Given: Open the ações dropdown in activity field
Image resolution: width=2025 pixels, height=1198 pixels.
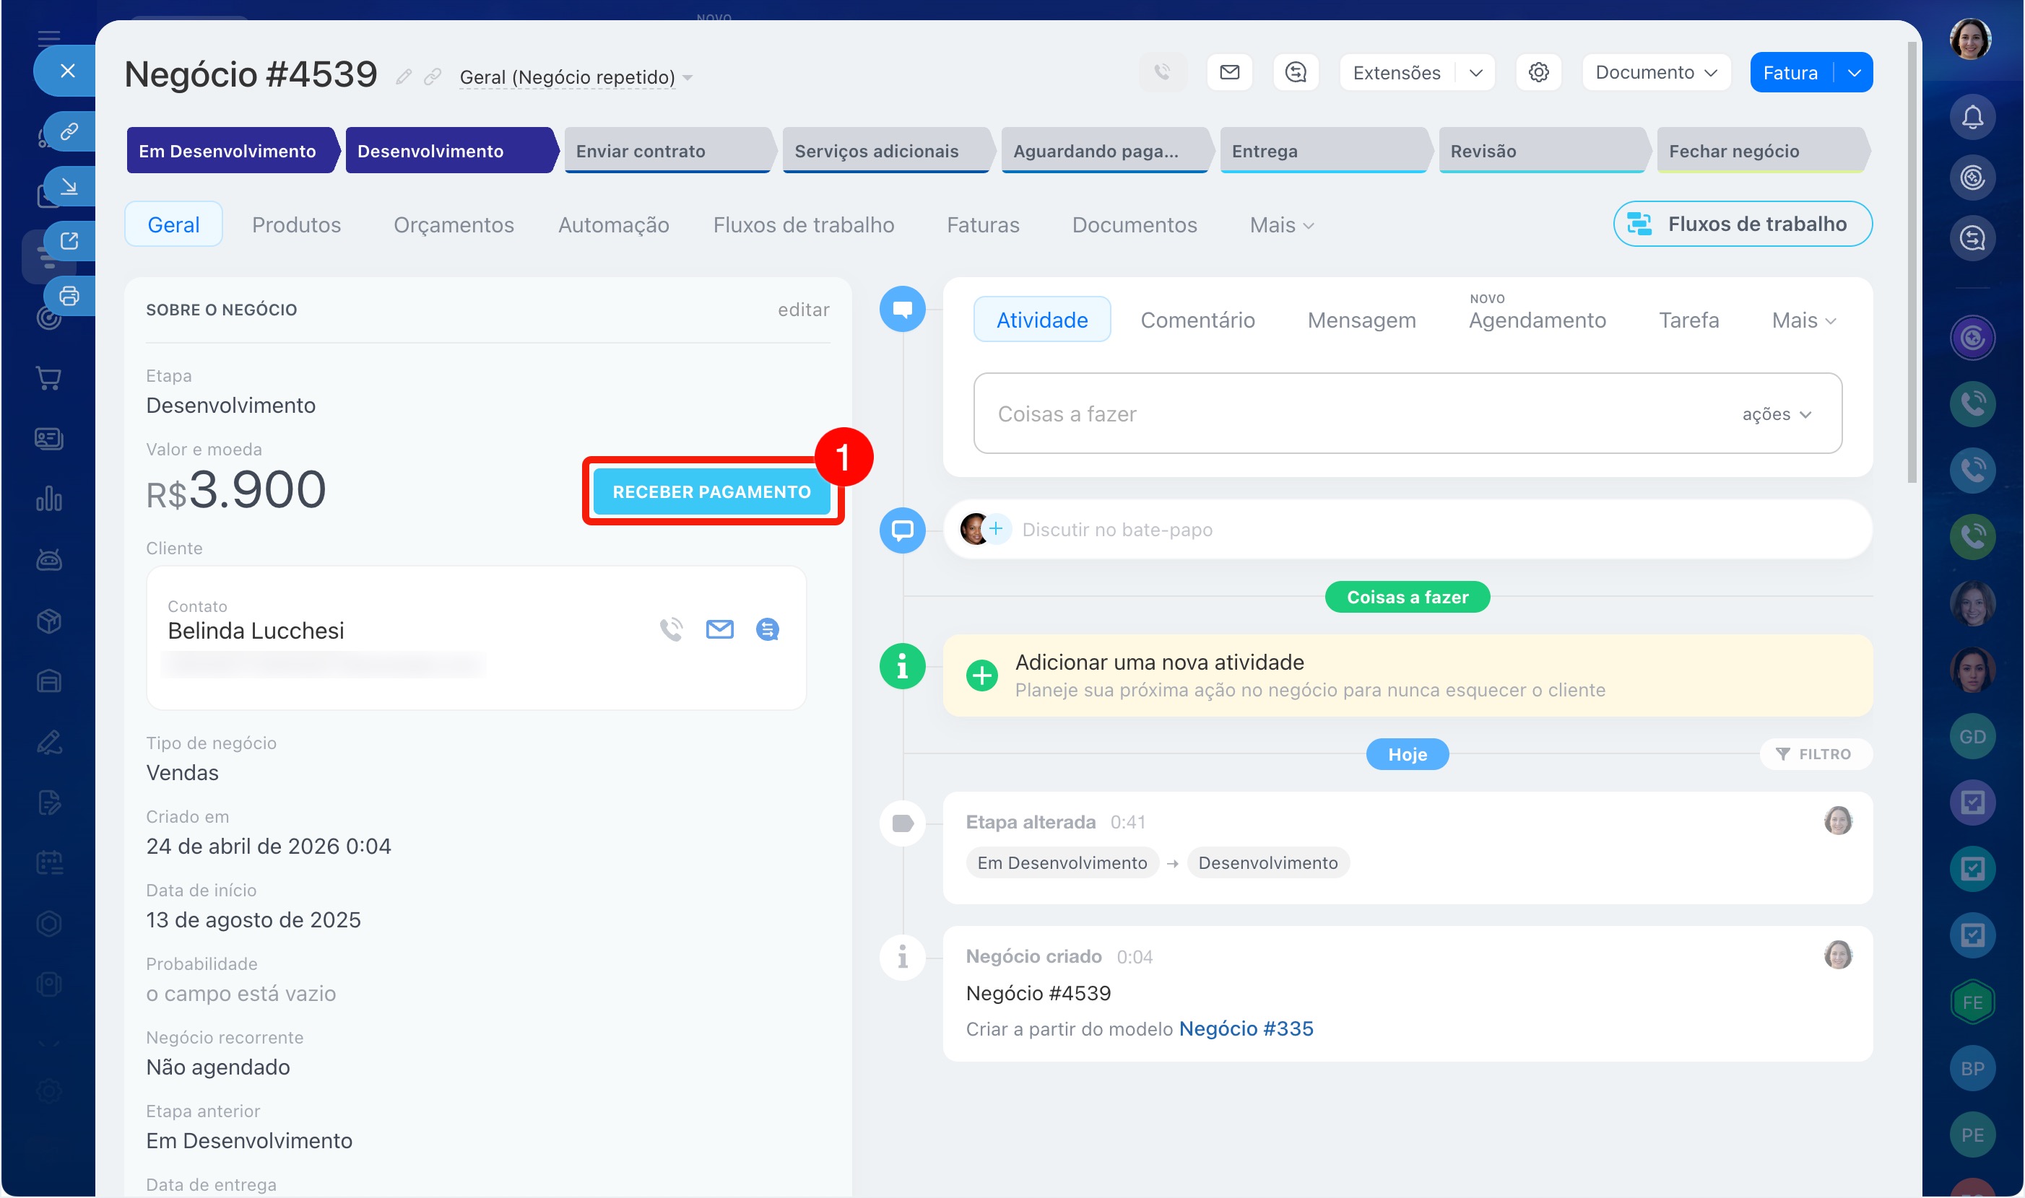Looking at the screenshot, I should tap(1777, 414).
